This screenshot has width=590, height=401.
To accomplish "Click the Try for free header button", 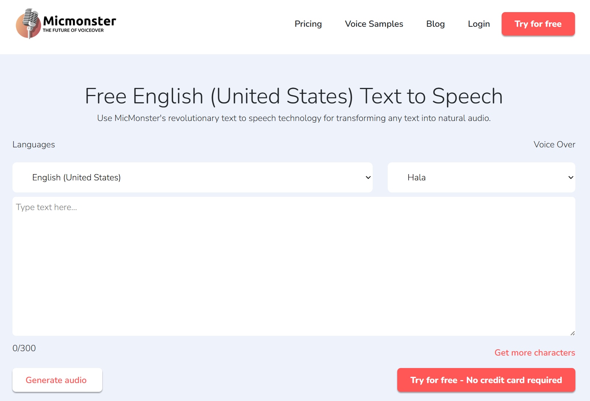I will coord(538,24).
